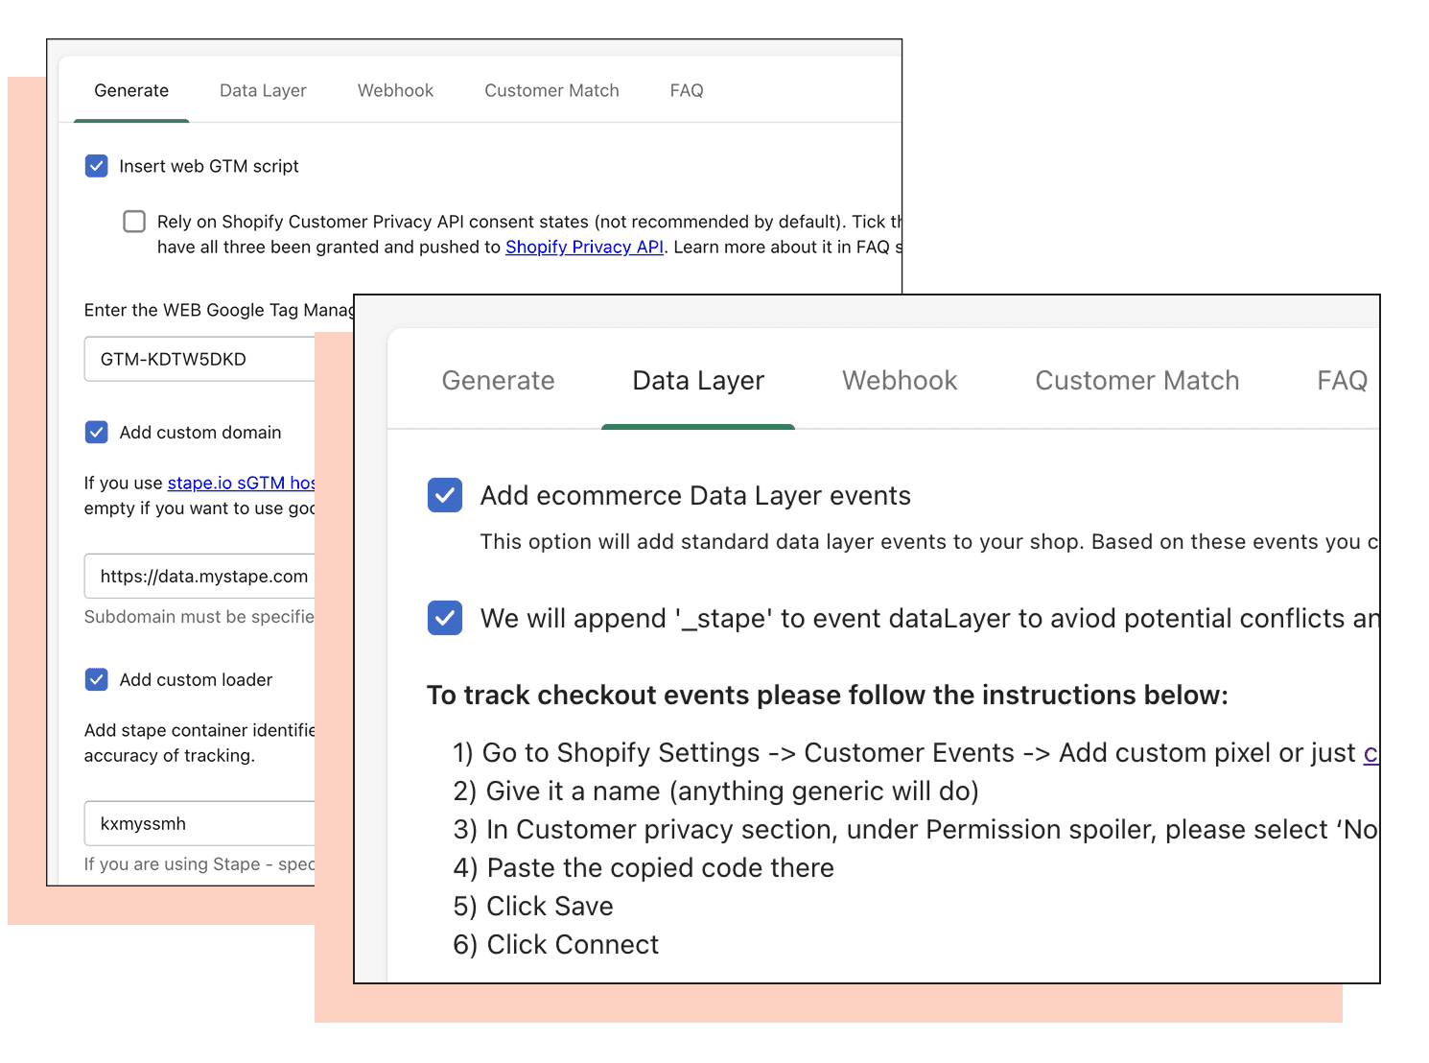
Task: Toggle Add custom loader checkbox
Action: click(x=97, y=680)
